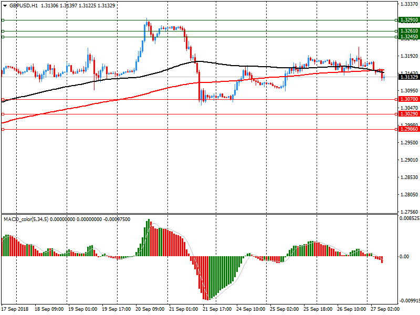420x315 pixels.
Task: Select the green 1.32910 price label
Action: [x=408, y=20]
